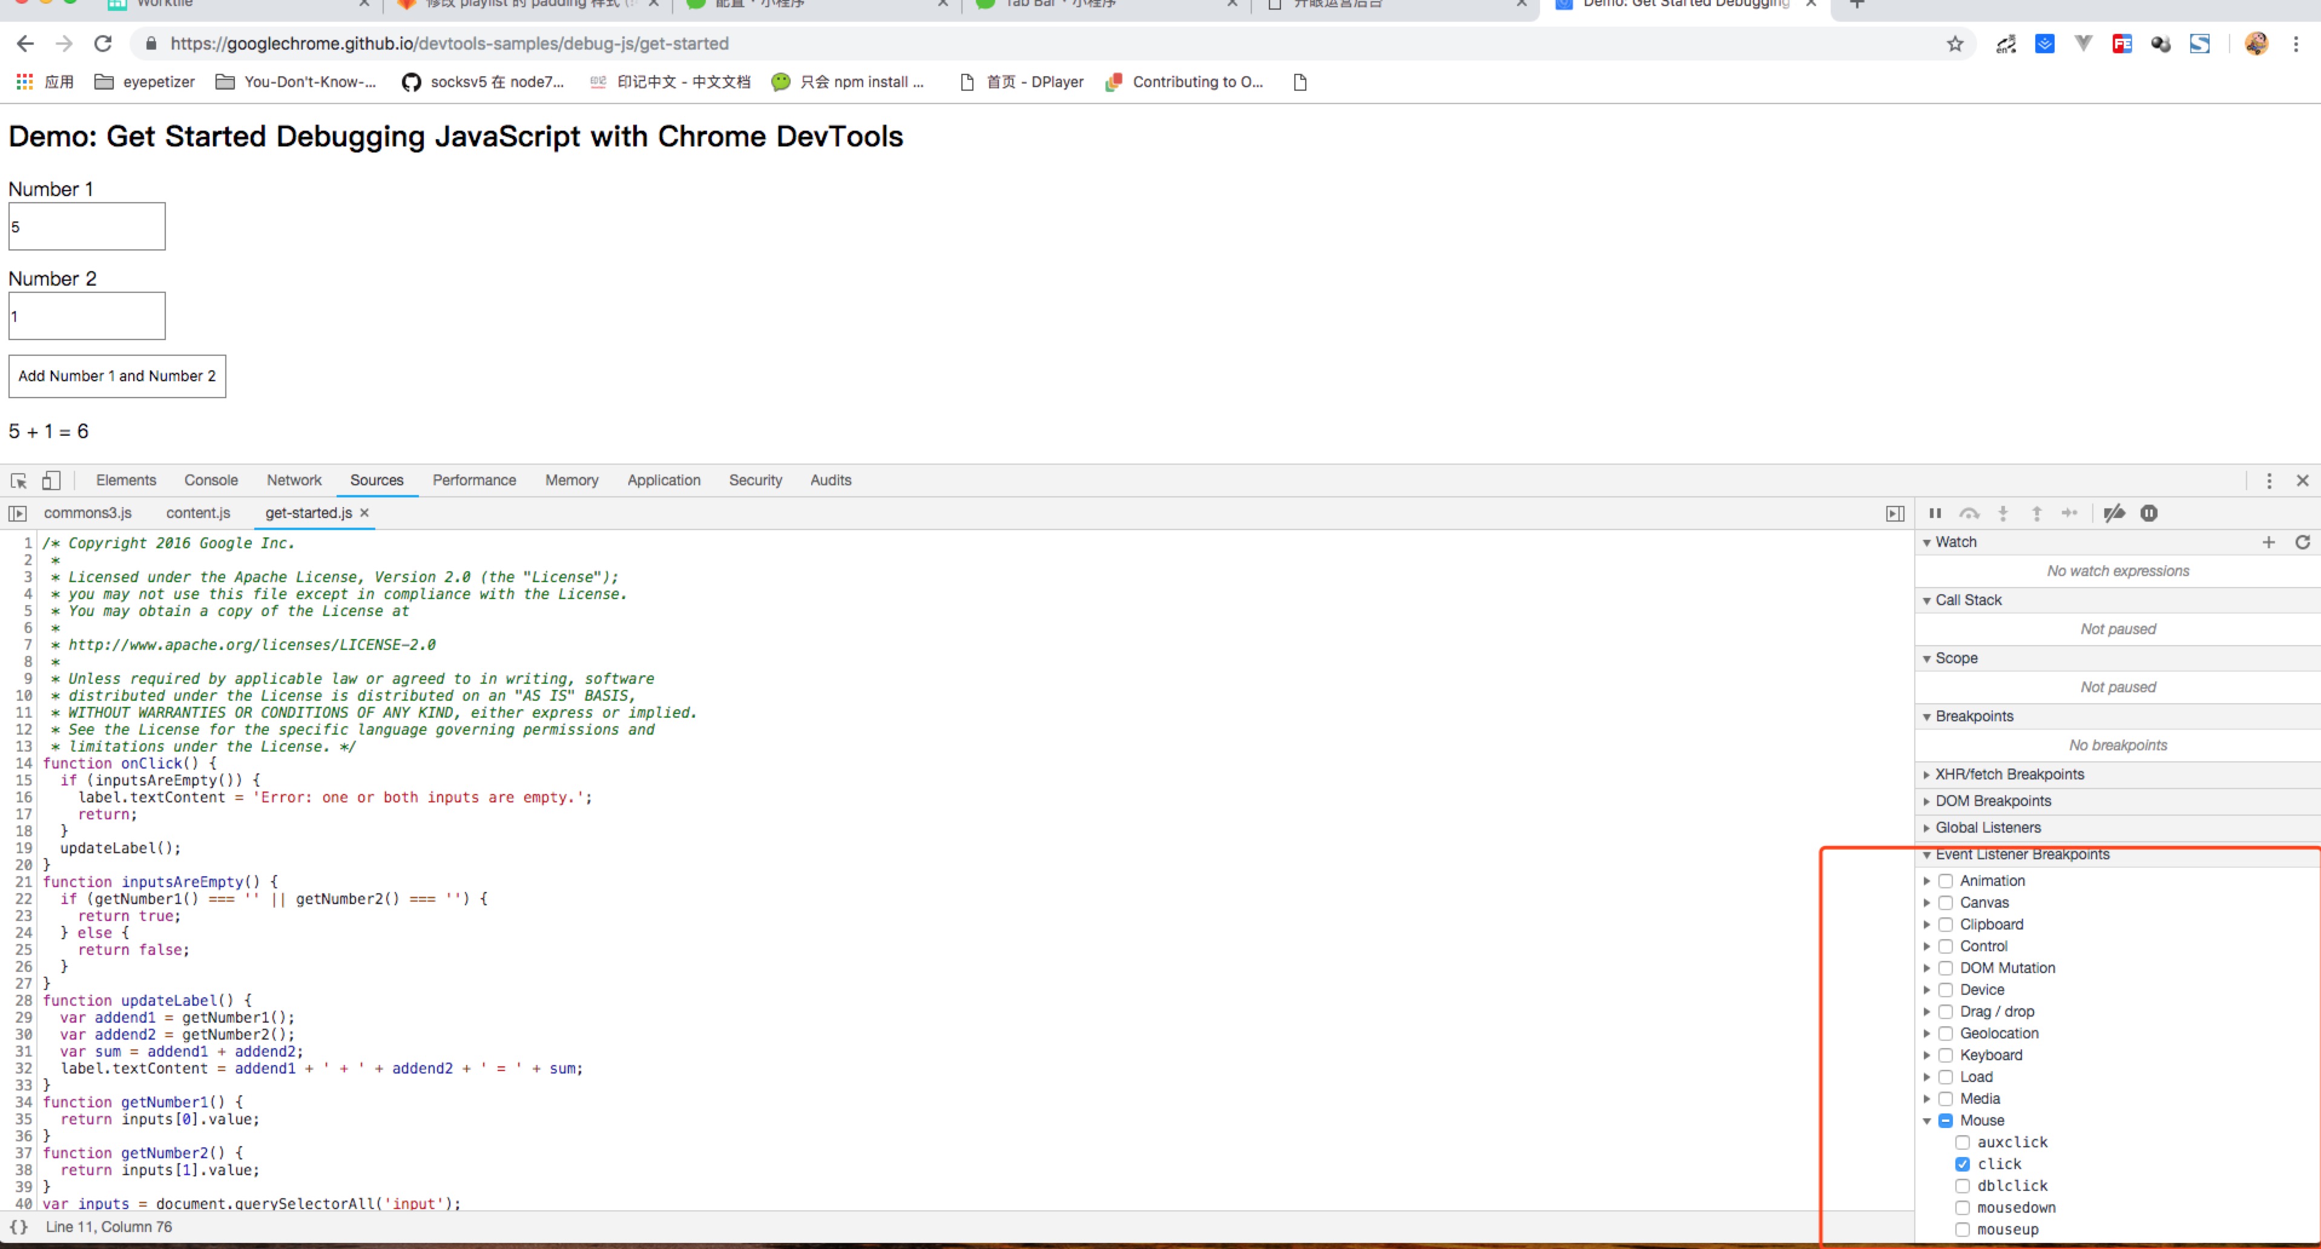Expand Global Listeners section
Screen dimensions: 2321x1249
(x=1928, y=828)
